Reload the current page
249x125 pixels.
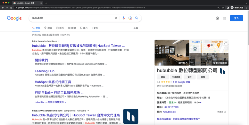click(11, 8)
